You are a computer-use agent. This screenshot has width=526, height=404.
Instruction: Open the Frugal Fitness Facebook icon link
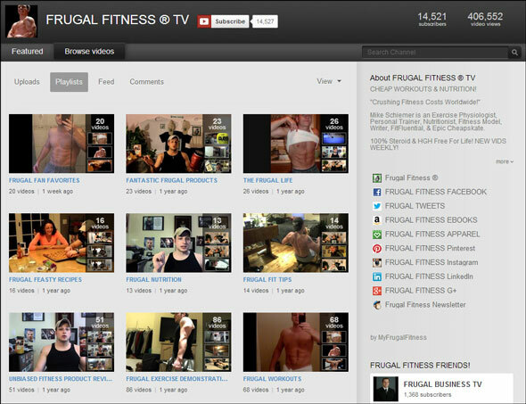click(377, 192)
